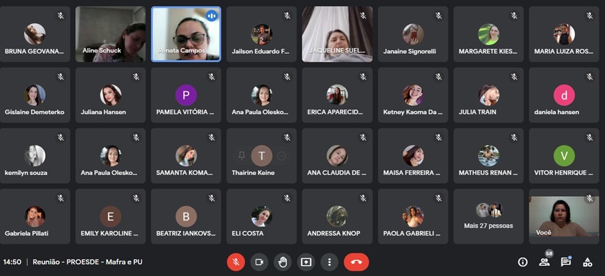Click muted mic icon on Thairine Keine tile
605x276 pixels.
tap(287, 137)
